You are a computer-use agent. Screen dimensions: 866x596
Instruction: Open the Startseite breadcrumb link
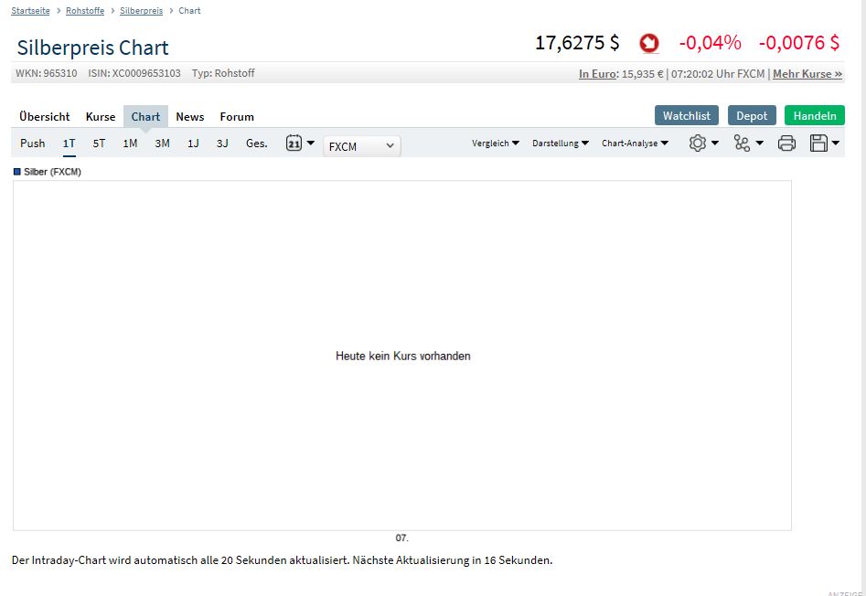click(x=30, y=10)
